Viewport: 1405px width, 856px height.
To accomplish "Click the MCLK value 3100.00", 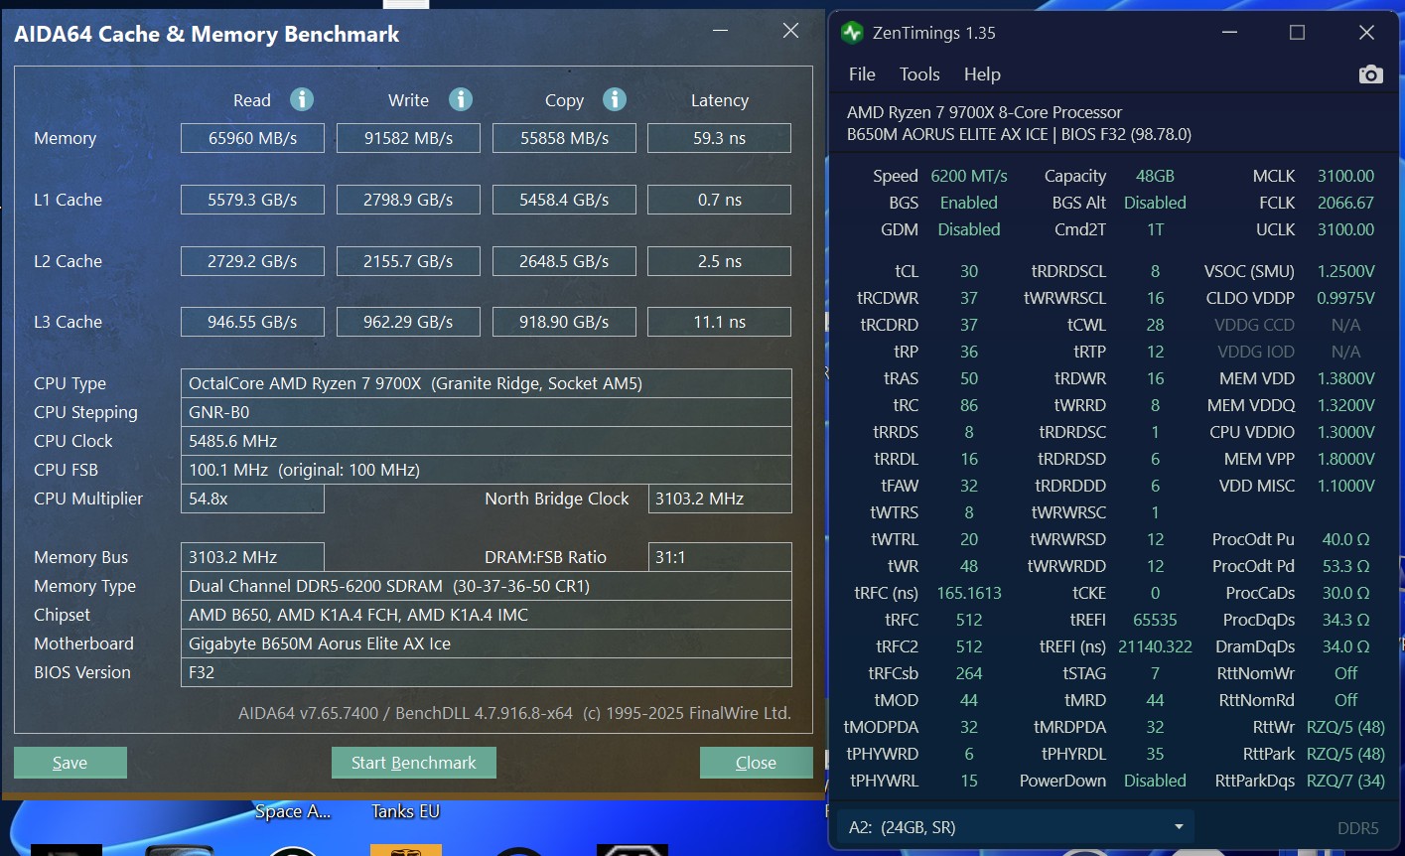I will pyautogui.click(x=1345, y=176).
